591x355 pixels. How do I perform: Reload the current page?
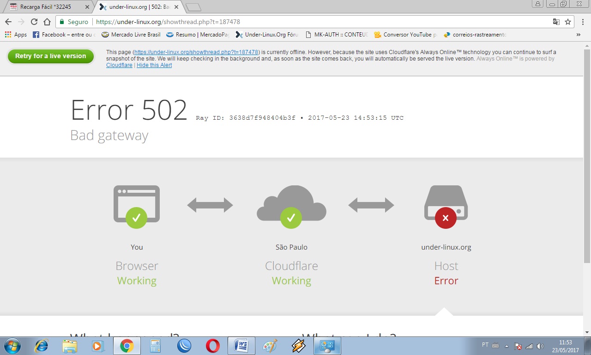(34, 22)
